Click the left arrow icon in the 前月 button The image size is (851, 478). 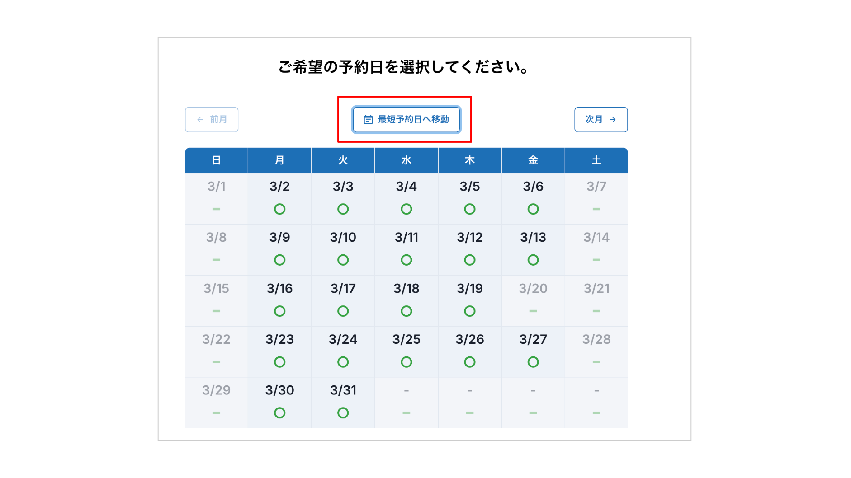(x=199, y=119)
